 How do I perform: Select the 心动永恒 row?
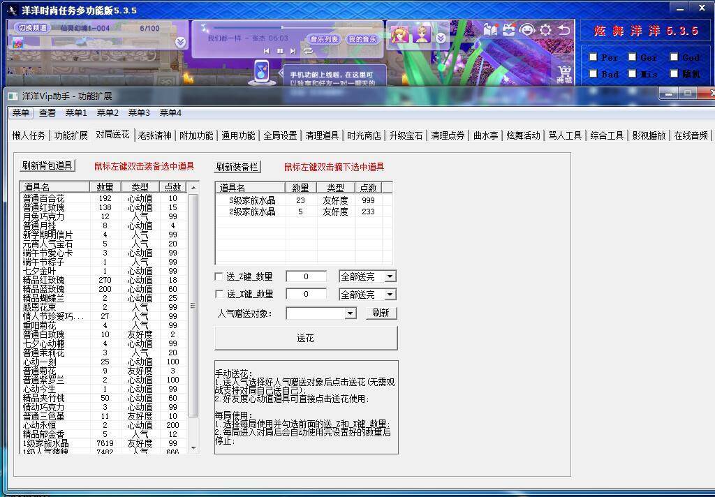click(x=104, y=425)
